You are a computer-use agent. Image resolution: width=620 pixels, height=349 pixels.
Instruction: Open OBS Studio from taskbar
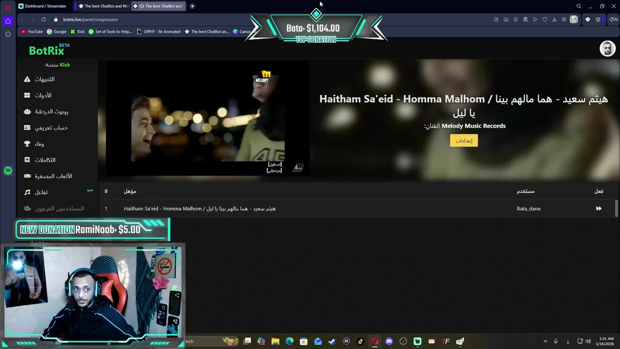click(403, 341)
